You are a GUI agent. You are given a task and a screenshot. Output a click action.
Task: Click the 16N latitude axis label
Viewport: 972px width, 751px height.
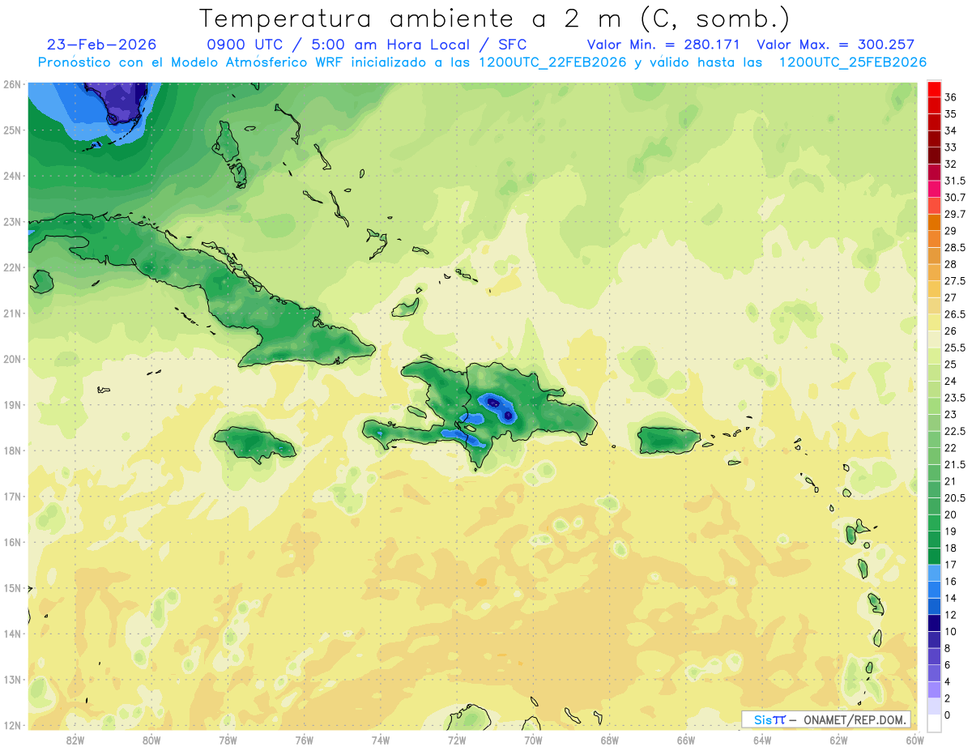(x=11, y=542)
